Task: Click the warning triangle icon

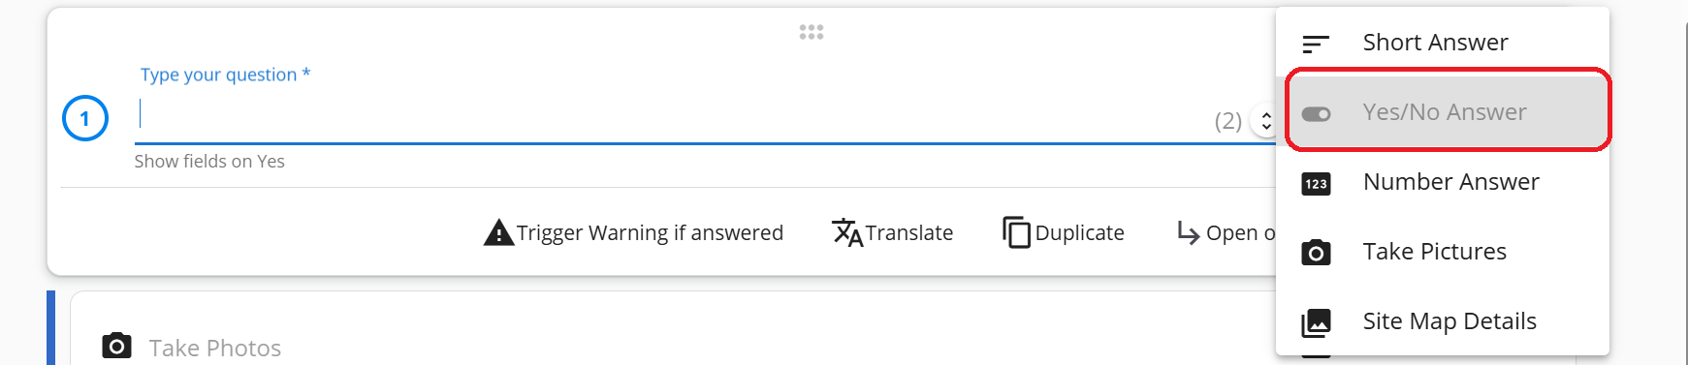Action: [x=498, y=232]
